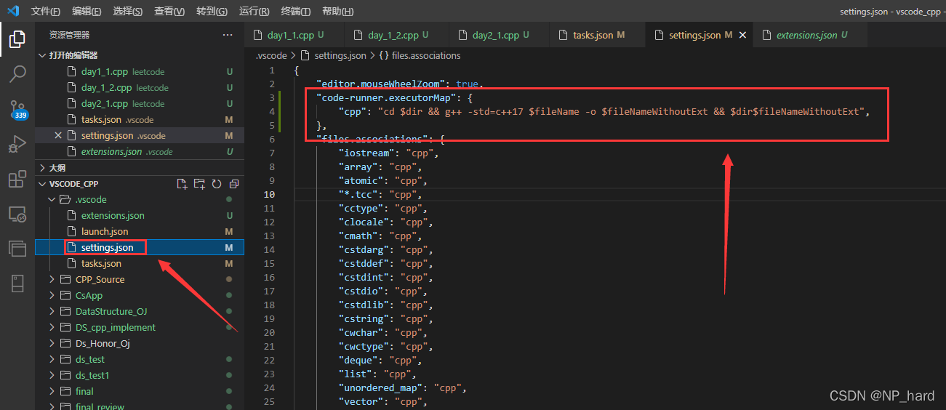This screenshot has width=946, height=410.
Task: Click line number 14 in the gutter
Action: coord(270,250)
